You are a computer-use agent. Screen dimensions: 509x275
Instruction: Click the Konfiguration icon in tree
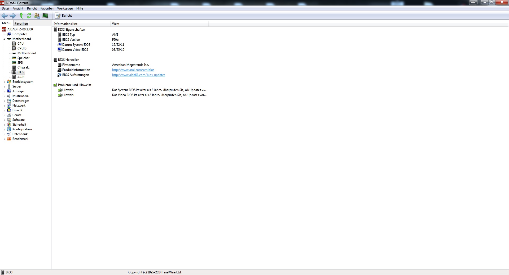point(9,129)
